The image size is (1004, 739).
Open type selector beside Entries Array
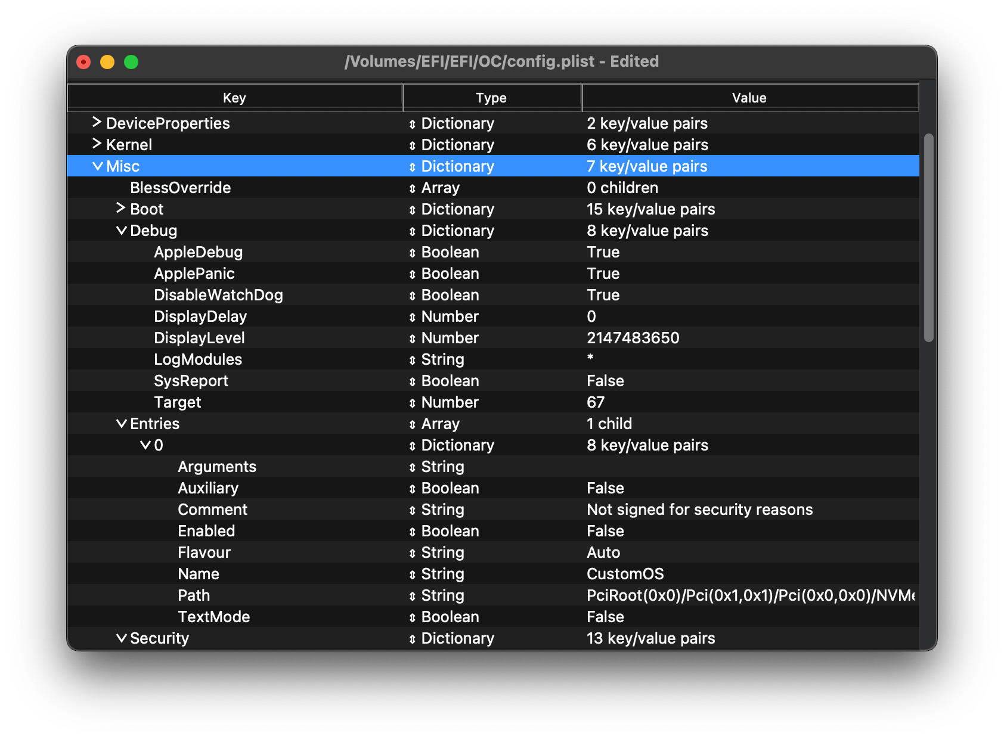point(412,424)
